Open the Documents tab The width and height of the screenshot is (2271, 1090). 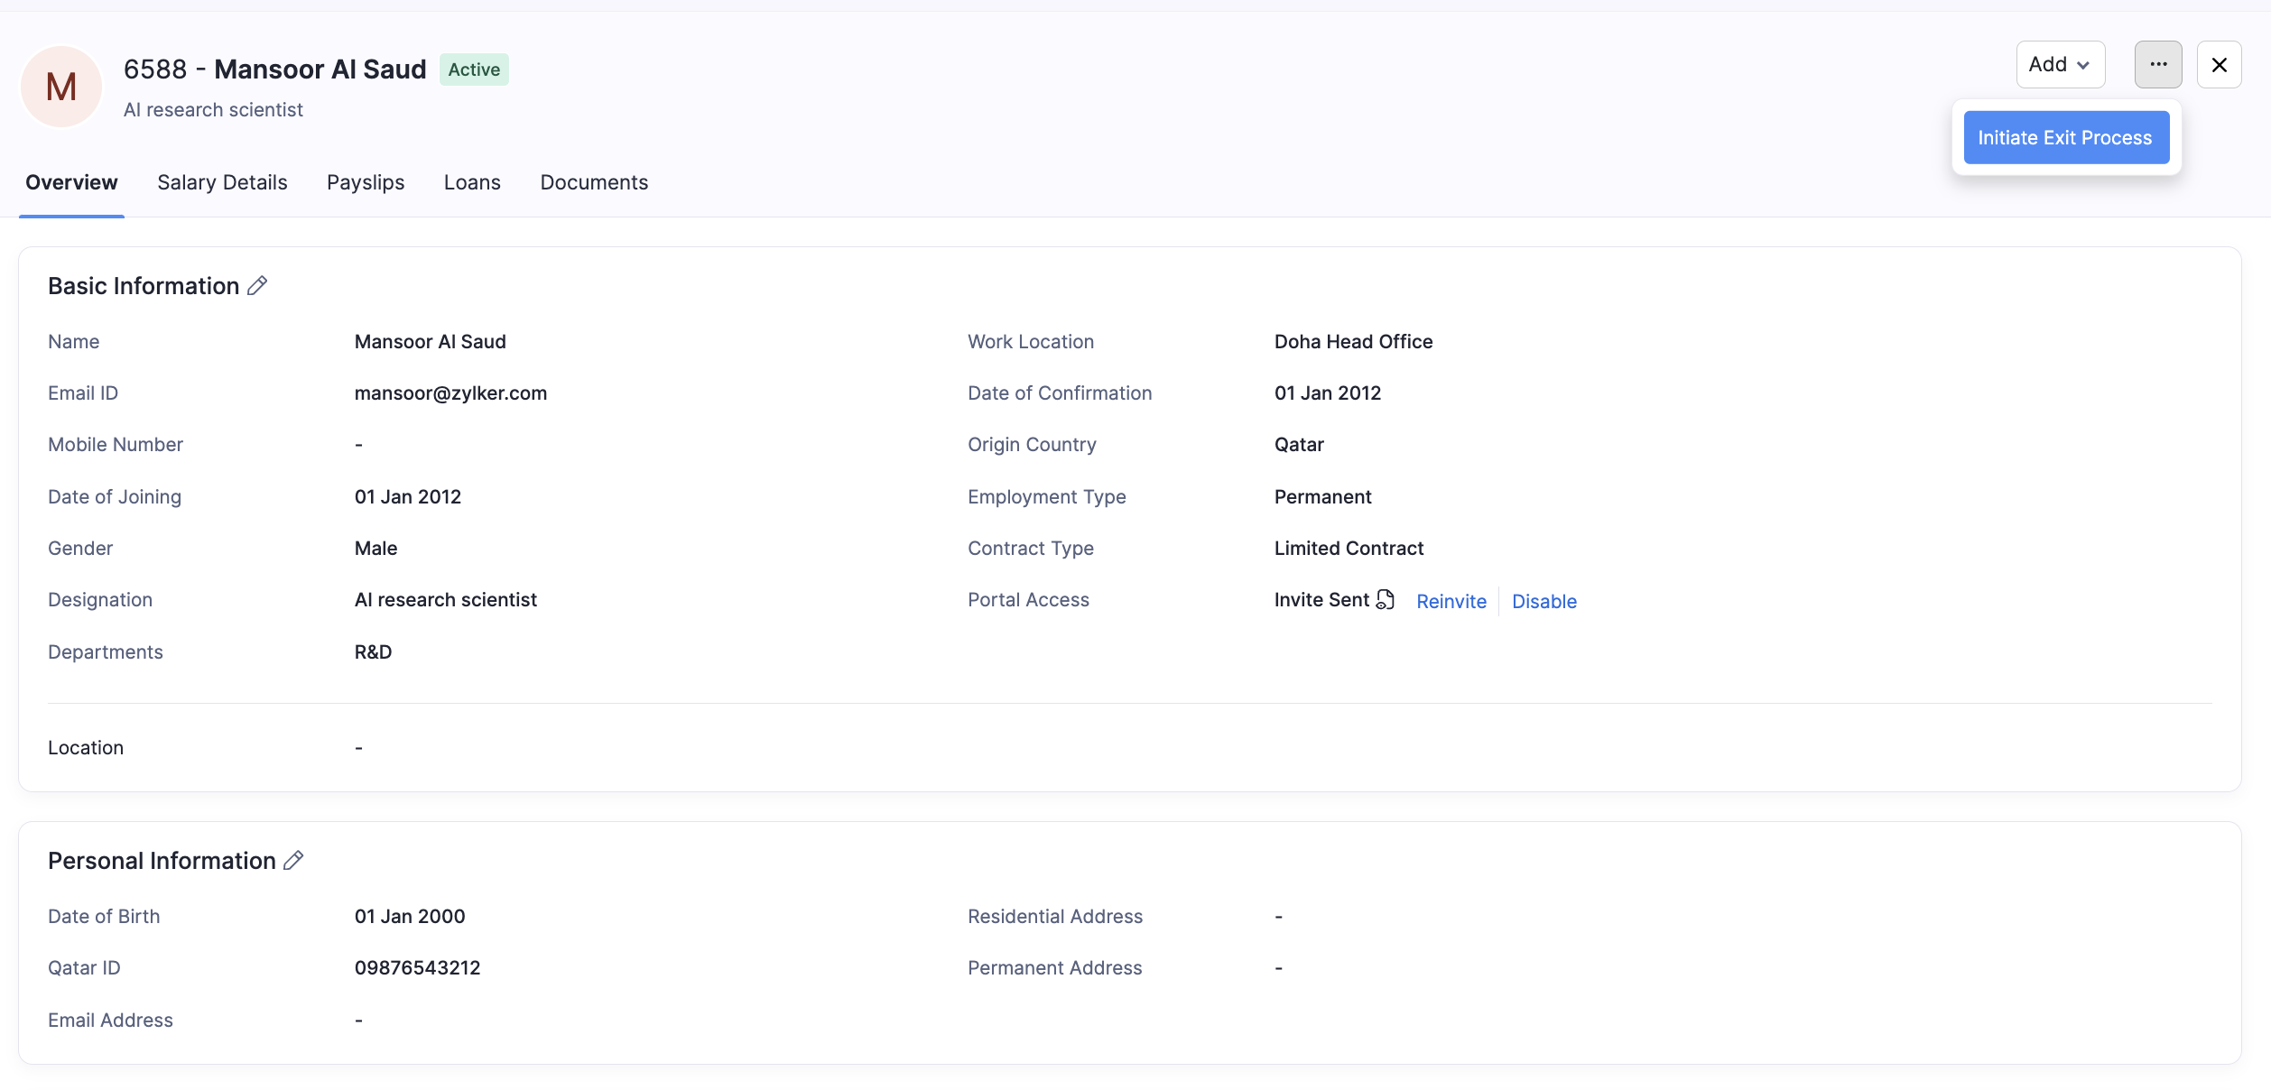[x=594, y=182]
